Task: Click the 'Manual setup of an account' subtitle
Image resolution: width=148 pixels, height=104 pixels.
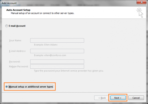Action: click(42, 13)
